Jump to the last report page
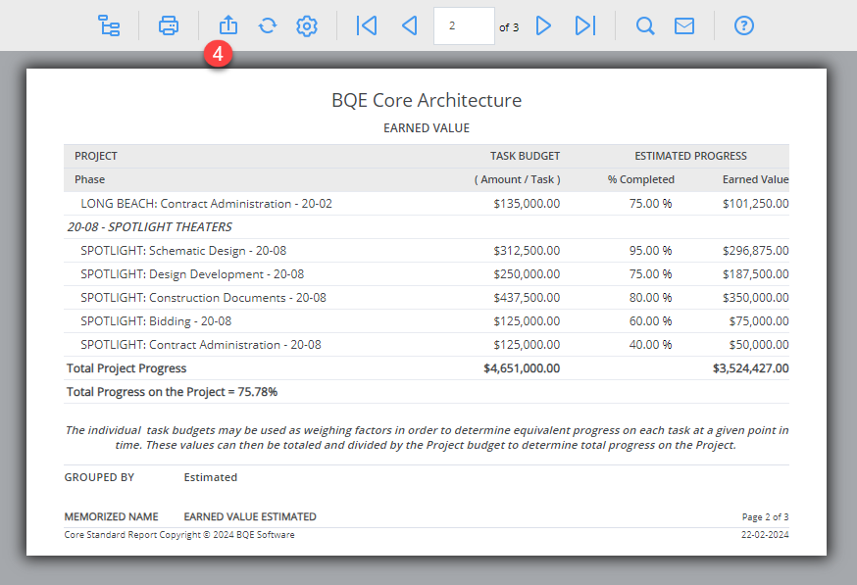857x585 pixels. click(x=585, y=25)
